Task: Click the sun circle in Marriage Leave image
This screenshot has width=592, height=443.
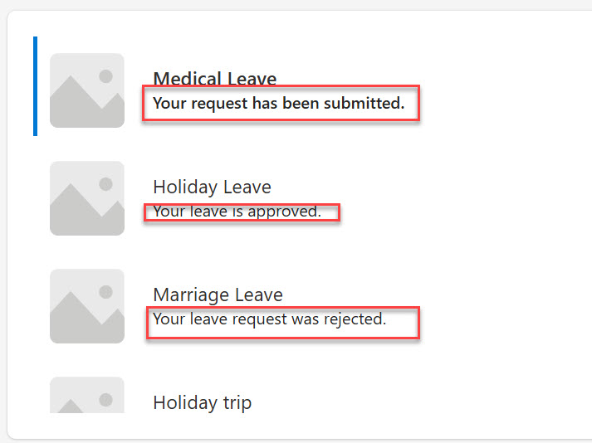Action: click(105, 292)
